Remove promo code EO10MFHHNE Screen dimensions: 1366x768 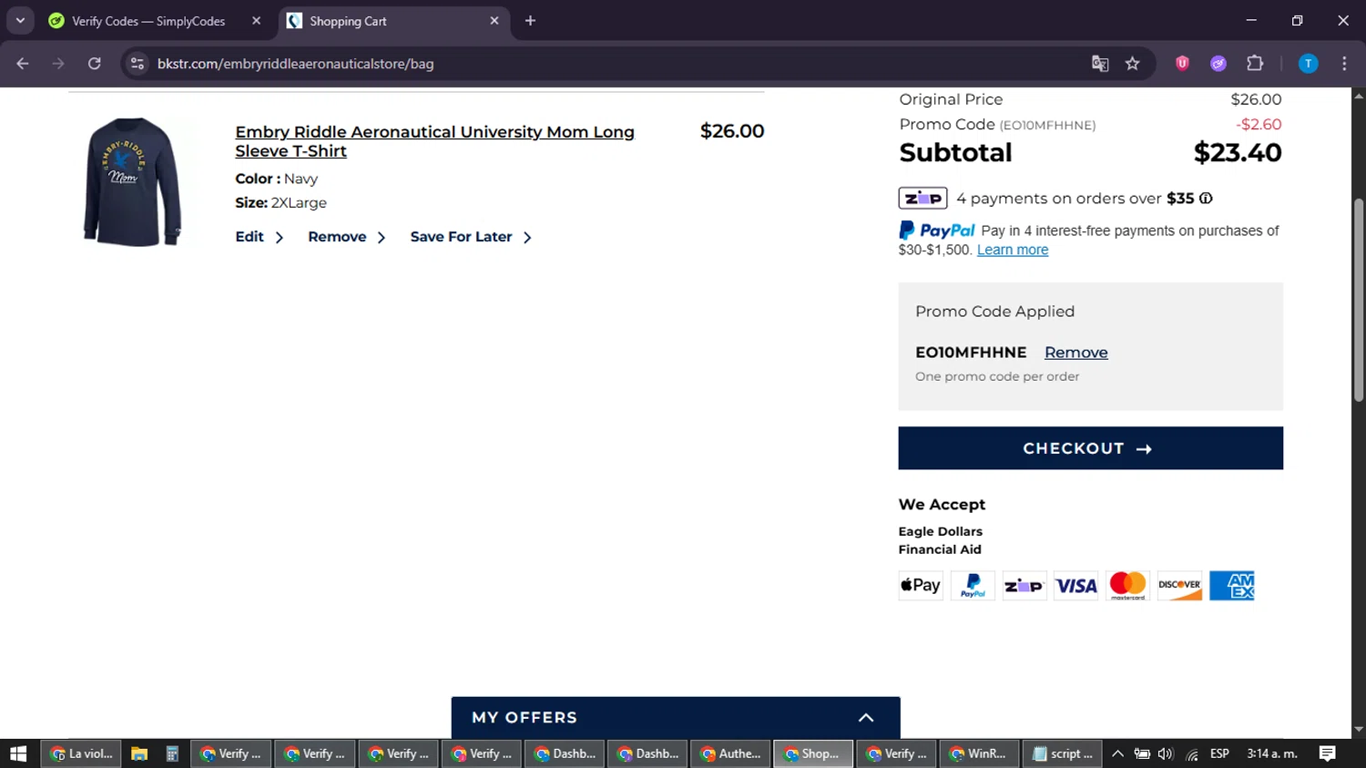pyautogui.click(x=1075, y=353)
